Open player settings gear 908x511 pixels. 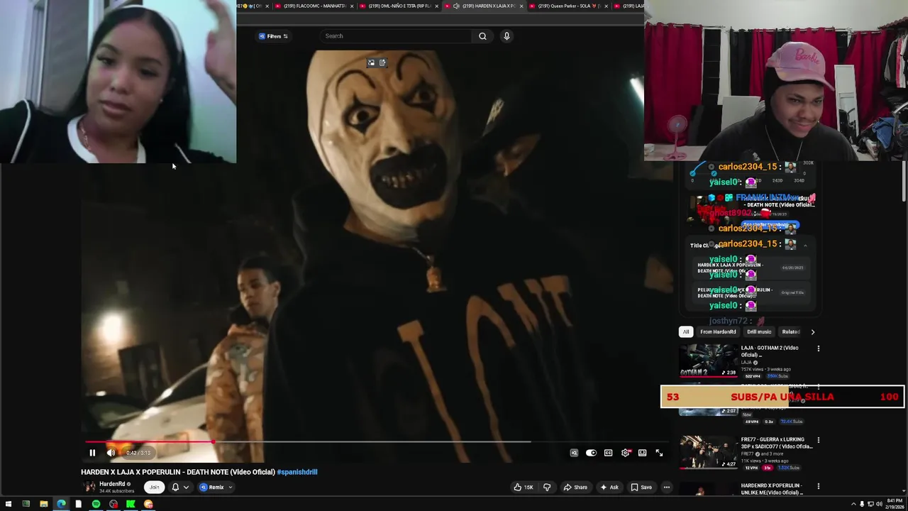point(625,453)
